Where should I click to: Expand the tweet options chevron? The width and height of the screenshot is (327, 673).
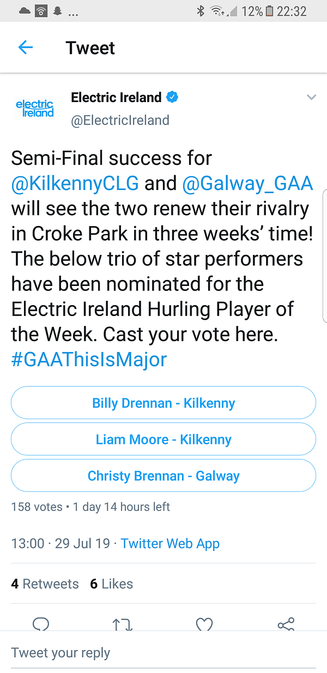tap(311, 98)
